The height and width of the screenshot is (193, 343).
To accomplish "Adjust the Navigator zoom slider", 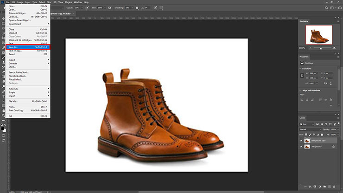I will tap(320, 48).
